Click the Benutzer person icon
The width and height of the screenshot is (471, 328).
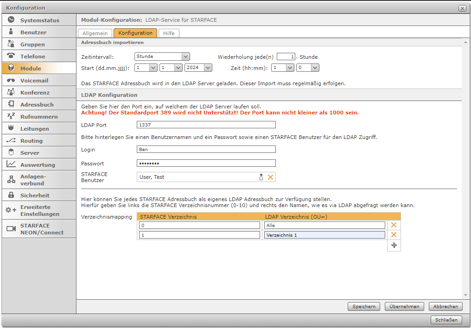click(11, 32)
